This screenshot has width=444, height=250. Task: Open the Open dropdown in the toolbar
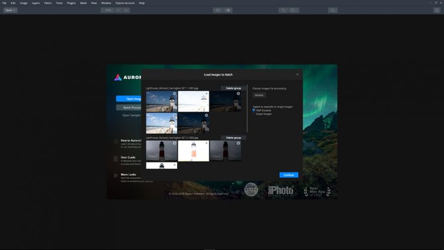coord(10,10)
